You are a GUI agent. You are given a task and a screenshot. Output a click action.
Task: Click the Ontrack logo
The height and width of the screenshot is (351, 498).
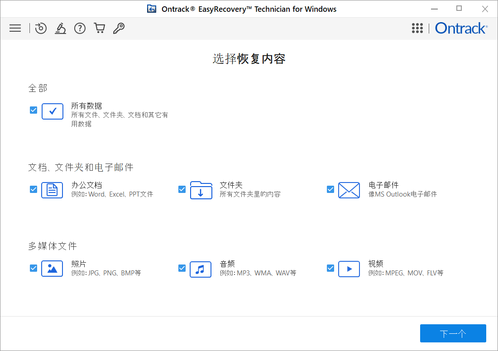461,28
